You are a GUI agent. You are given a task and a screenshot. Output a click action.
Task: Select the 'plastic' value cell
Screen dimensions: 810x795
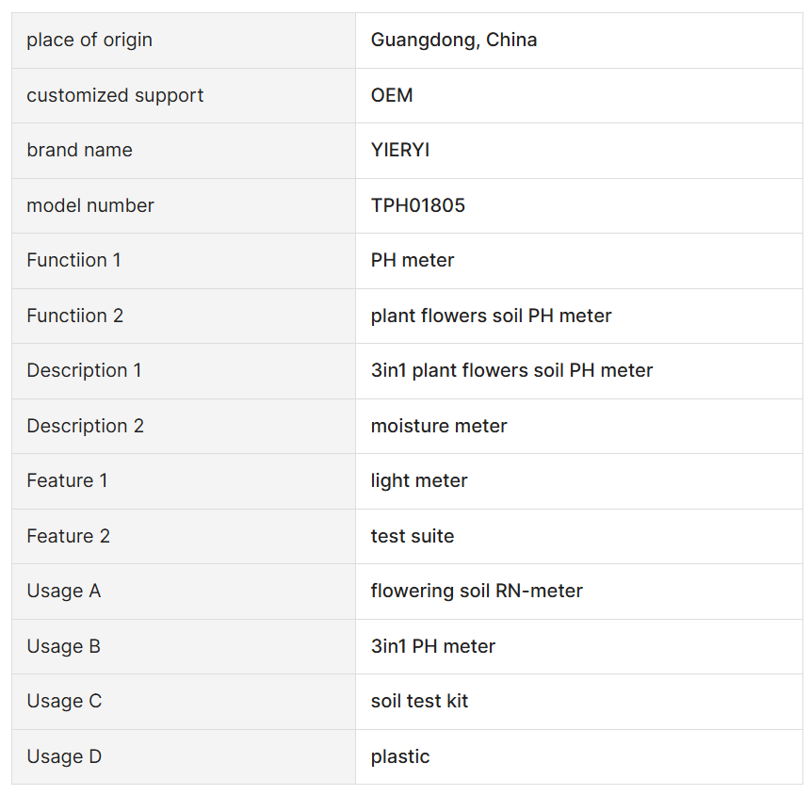tap(579, 756)
